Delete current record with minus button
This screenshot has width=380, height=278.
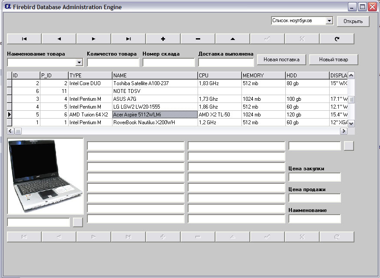198,39
